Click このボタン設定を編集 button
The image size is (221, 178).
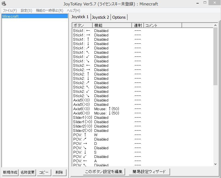pyautogui.click(x=104, y=171)
